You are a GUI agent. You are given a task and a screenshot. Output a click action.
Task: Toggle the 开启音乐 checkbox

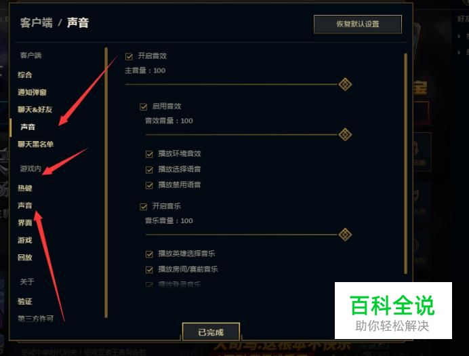(144, 206)
